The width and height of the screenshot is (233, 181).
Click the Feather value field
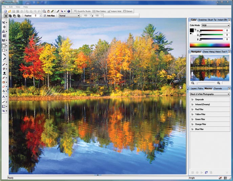coord(36,16)
